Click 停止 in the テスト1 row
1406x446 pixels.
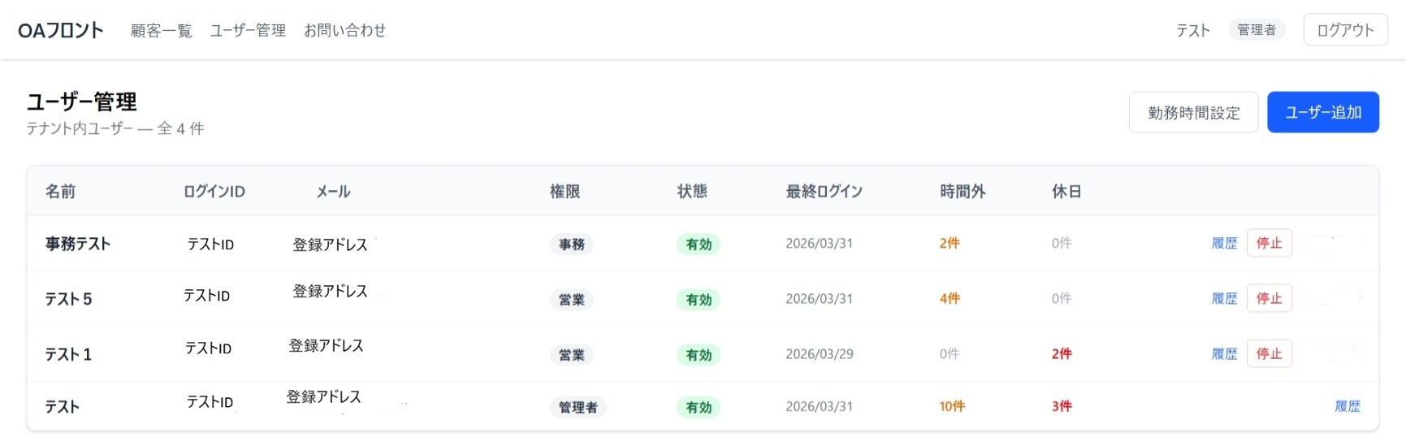[1269, 354]
